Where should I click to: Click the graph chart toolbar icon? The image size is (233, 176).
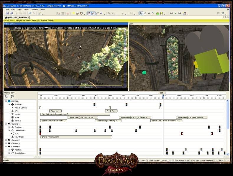pyautogui.click(x=59, y=13)
